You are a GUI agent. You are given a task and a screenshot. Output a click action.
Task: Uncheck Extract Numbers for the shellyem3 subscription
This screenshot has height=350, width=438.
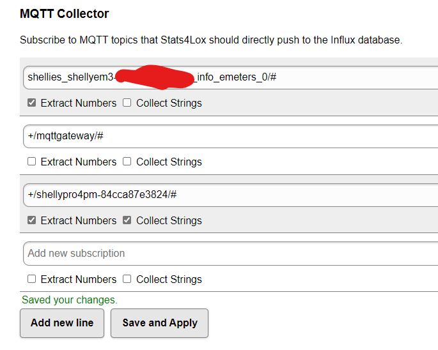[32, 103]
